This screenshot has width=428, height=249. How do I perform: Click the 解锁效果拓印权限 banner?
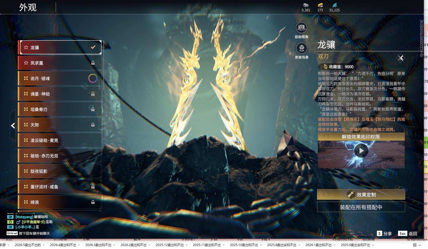[x=361, y=137]
